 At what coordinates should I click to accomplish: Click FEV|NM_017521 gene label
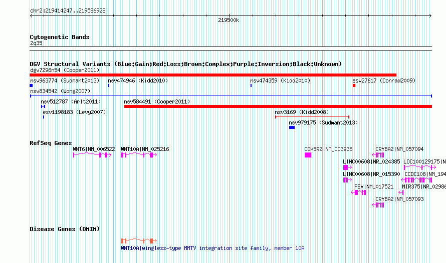tap(374, 186)
